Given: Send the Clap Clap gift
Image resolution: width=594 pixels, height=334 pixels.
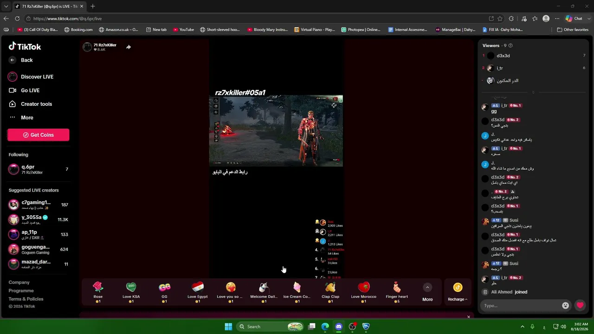Looking at the screenshot, I should point(330,292).
